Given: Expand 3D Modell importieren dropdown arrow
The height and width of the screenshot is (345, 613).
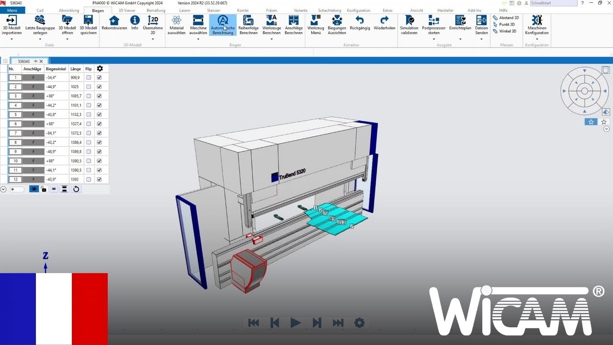Looking at the screenshot, I should tap(11, 39).
